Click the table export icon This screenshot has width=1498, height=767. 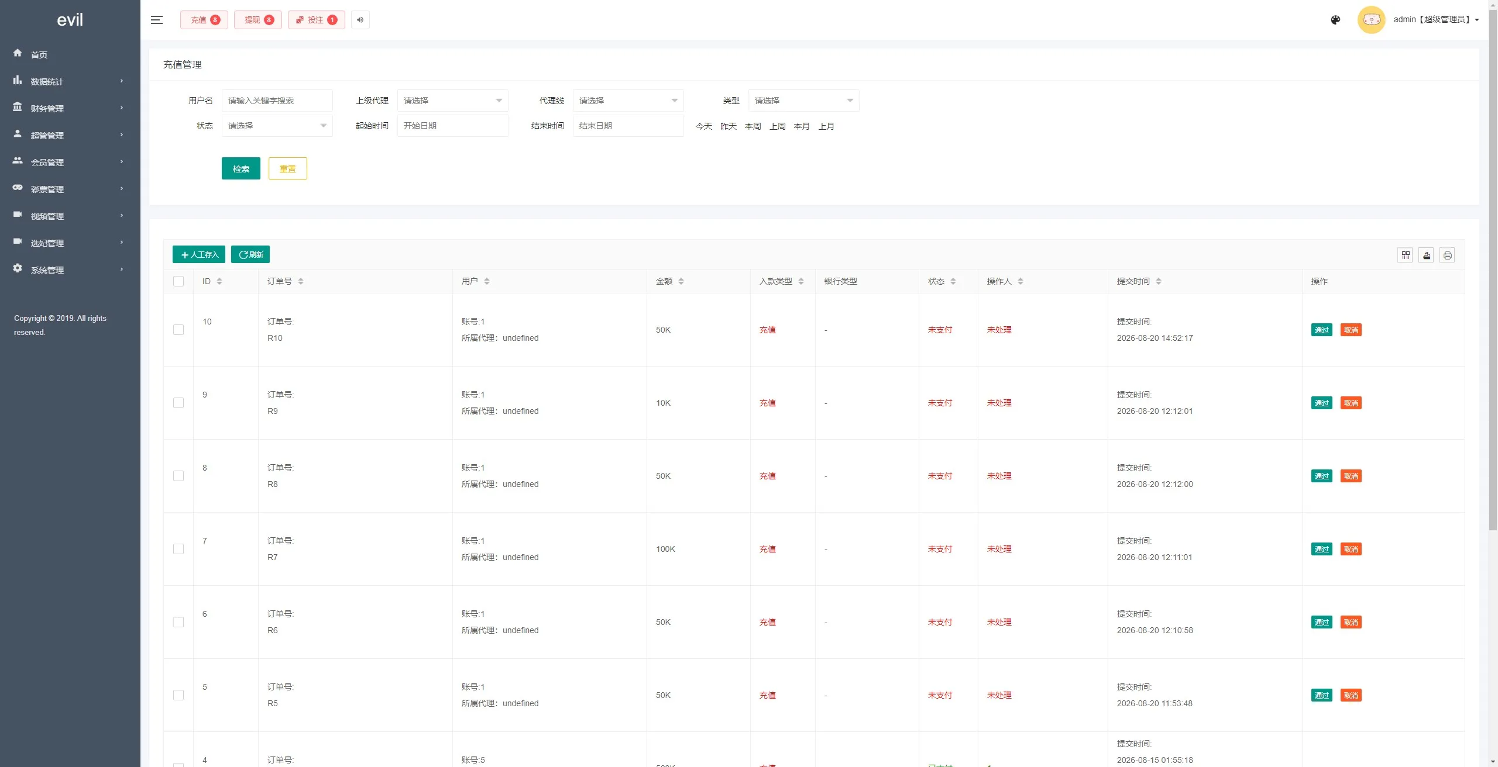pyautogui.click(x=1426, y=255)
